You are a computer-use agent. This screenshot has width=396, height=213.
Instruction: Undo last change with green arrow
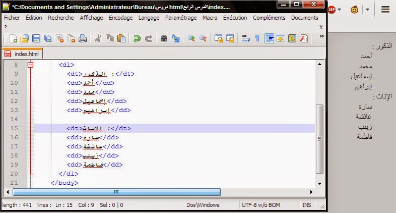coord(137,38)
